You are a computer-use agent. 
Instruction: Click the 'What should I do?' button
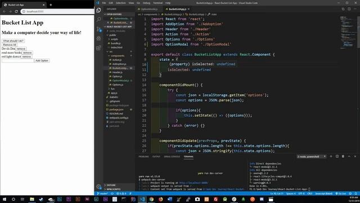pos(13,41)
